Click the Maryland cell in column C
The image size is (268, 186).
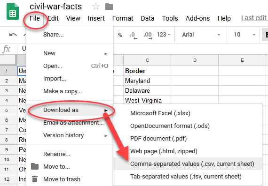[147, 81]
